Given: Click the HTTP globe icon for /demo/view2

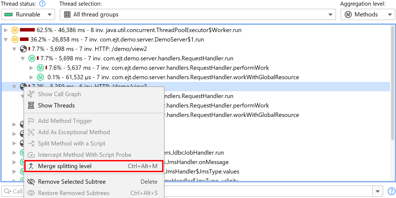Looking at the screenshot, I should [23, 49].
